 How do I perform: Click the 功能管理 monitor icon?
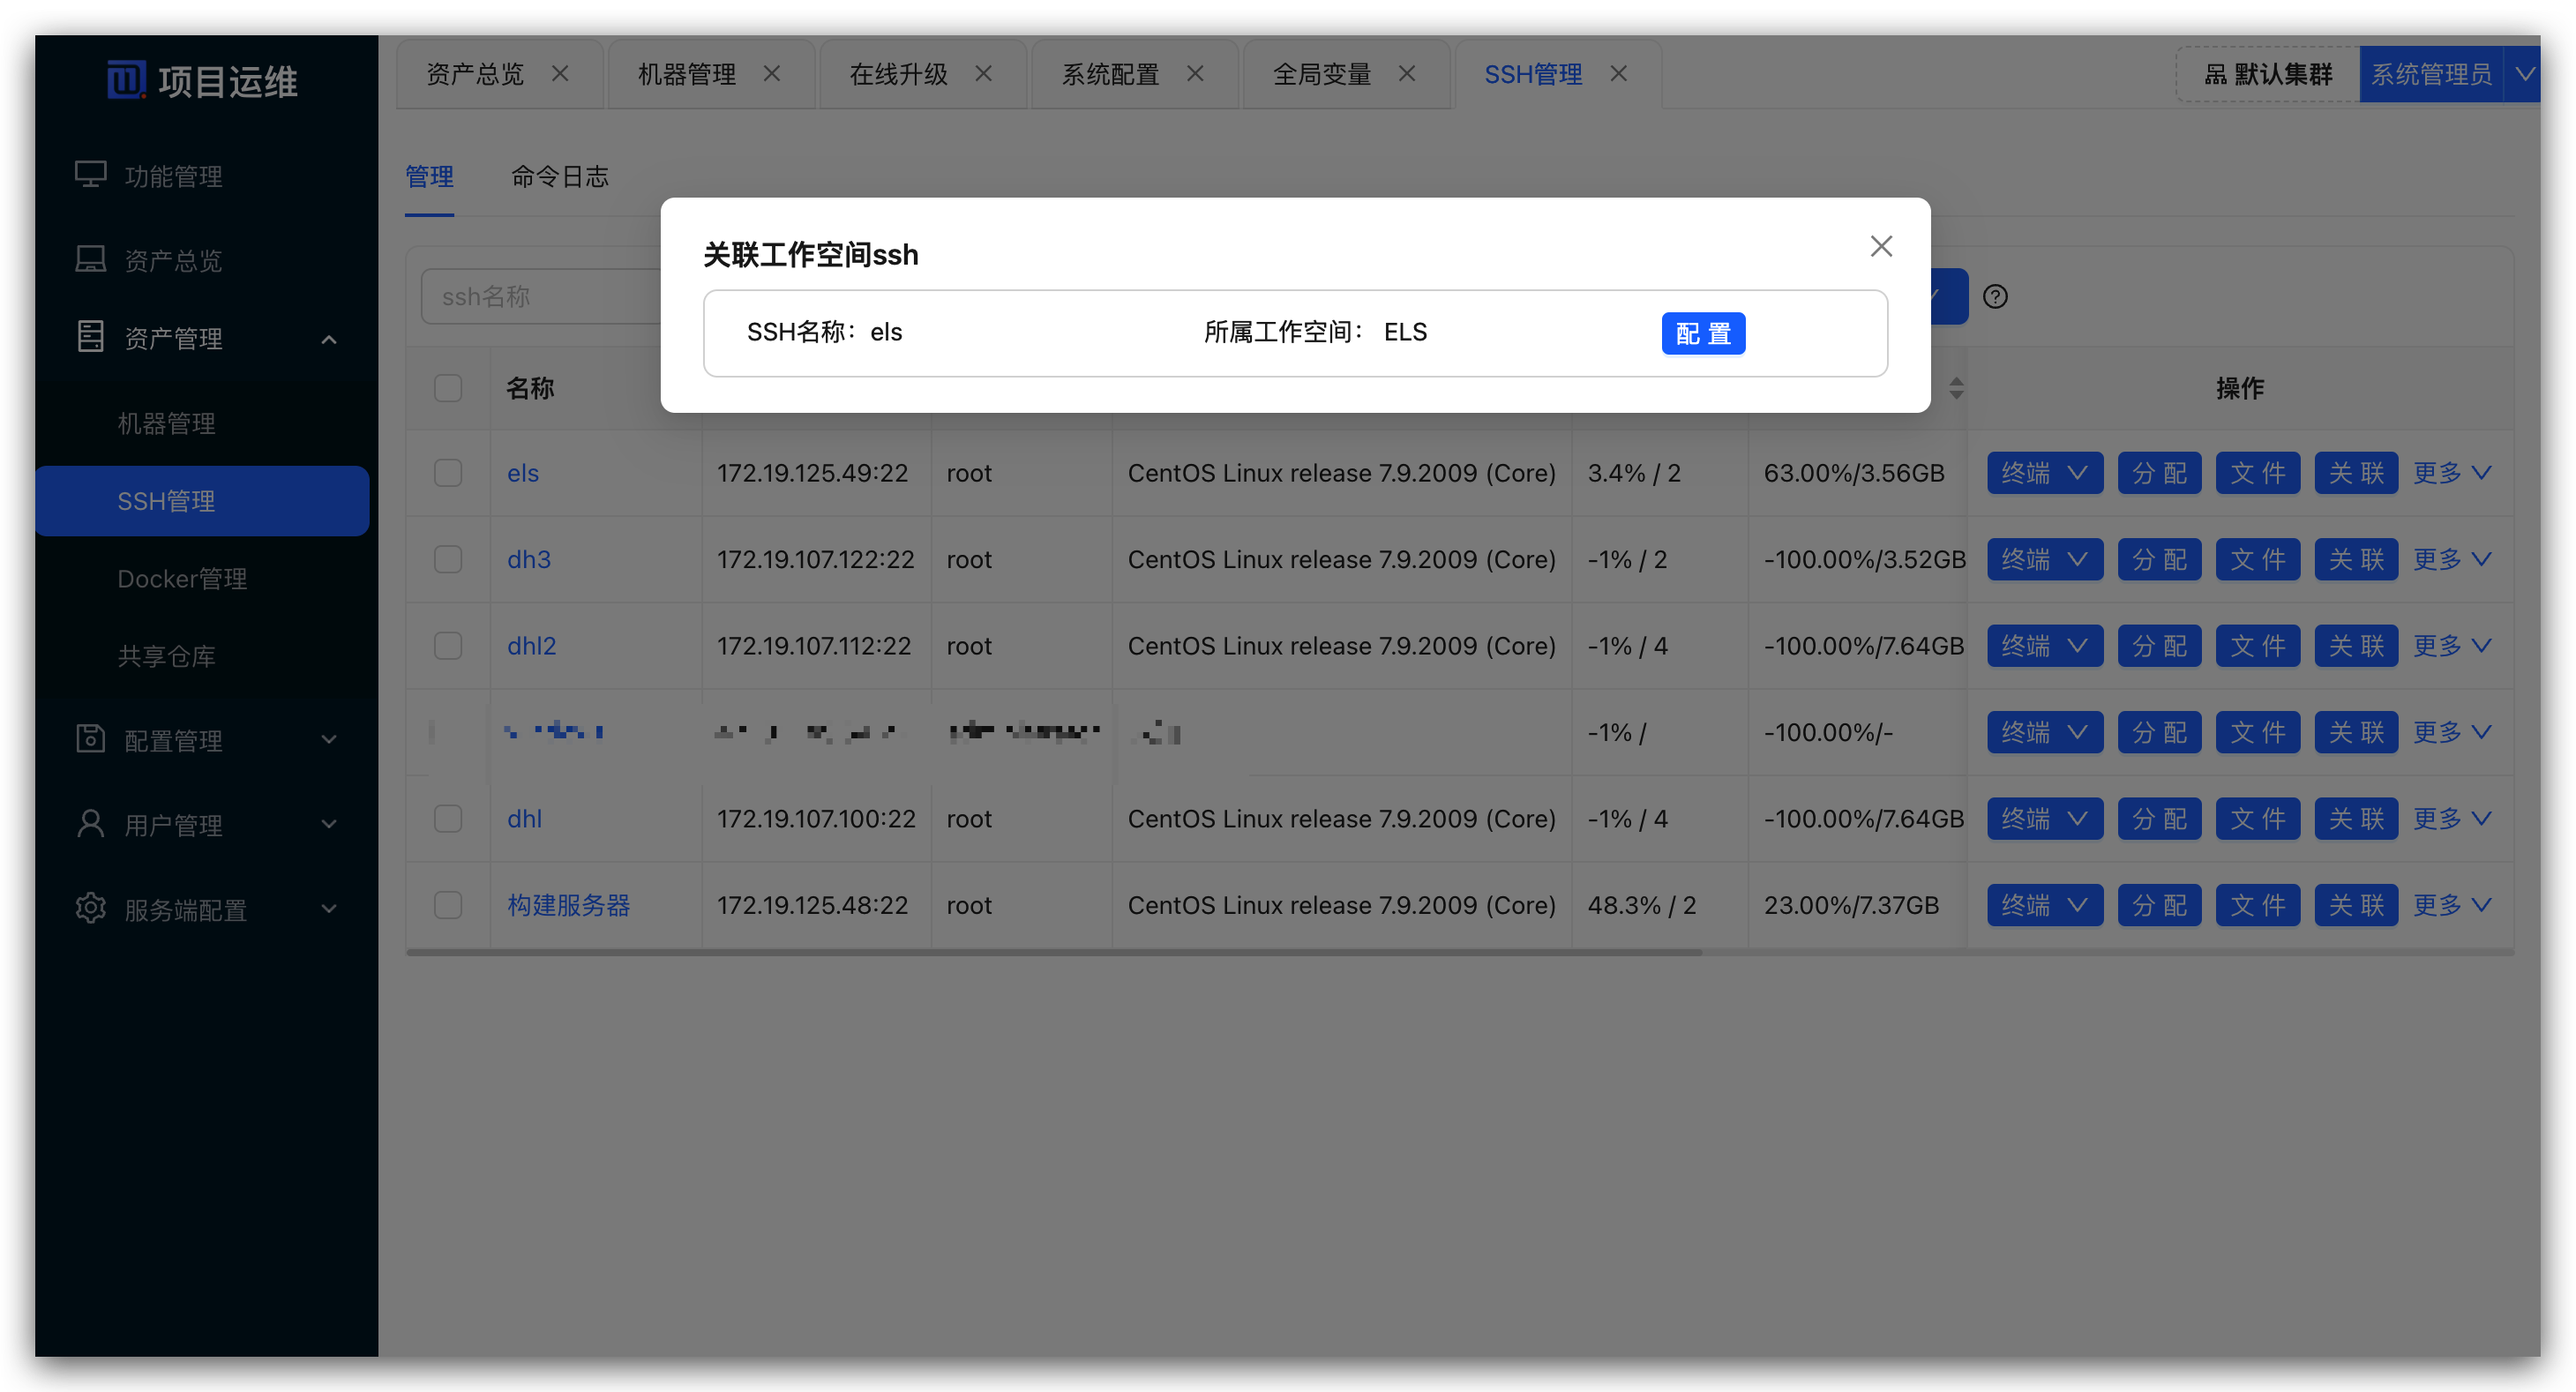[90, 175]
